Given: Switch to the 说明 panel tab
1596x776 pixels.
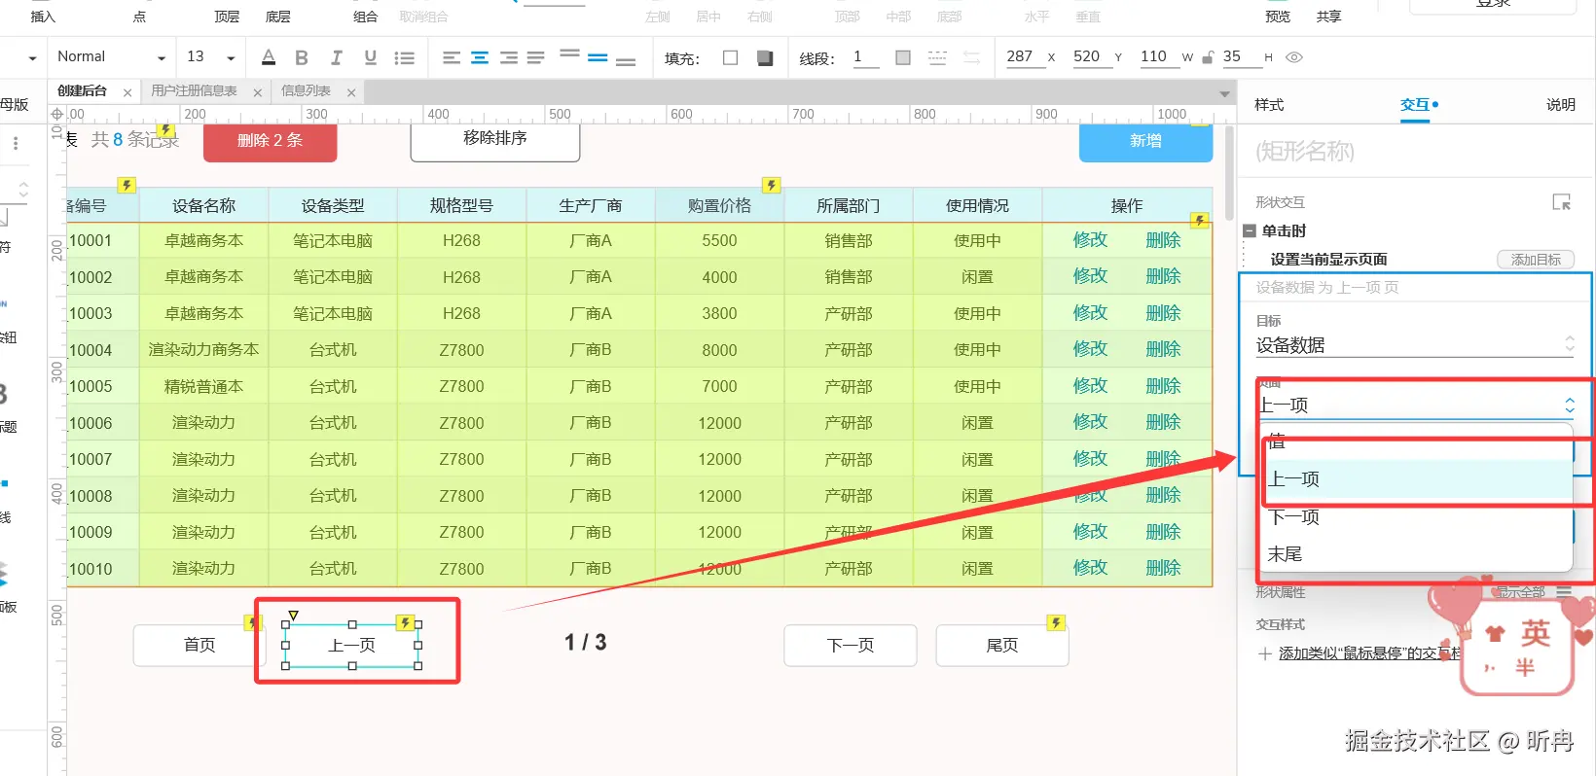Looking at the screenshot, I should (1561, 105).
